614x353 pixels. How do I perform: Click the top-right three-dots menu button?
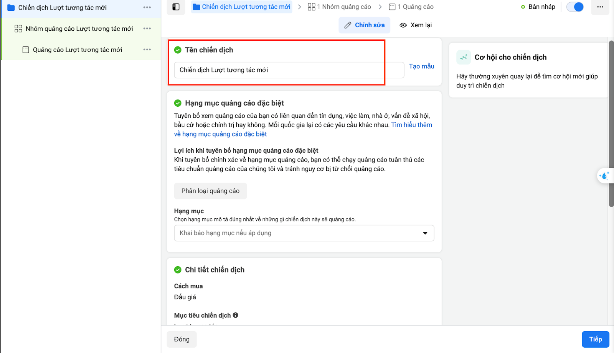(x=600, y=7)
